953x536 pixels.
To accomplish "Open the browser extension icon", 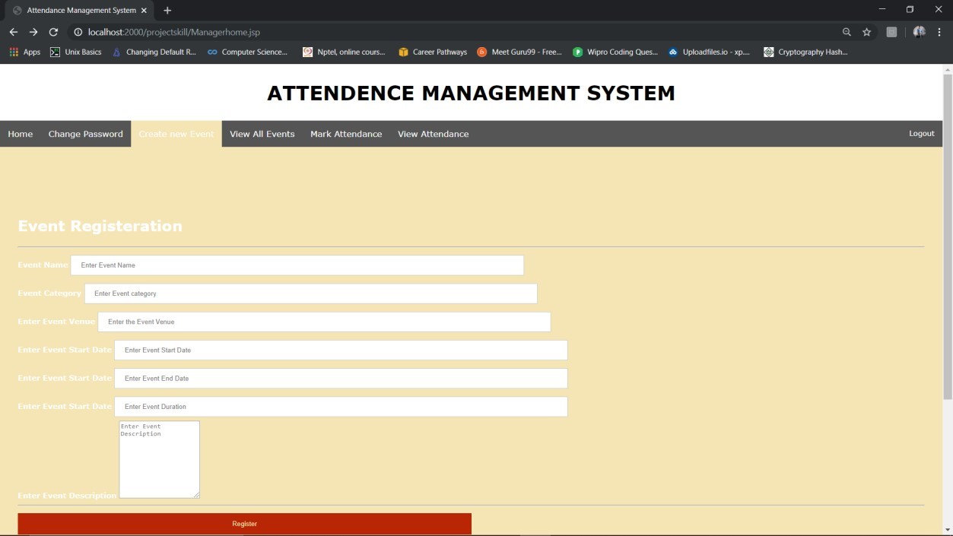I will (891, 32).
